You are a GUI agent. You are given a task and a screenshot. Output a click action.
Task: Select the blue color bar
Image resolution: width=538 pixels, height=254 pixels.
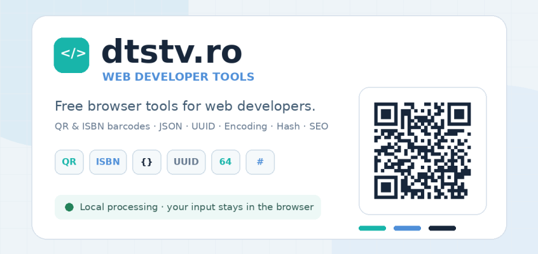click(x=407, y=229)
